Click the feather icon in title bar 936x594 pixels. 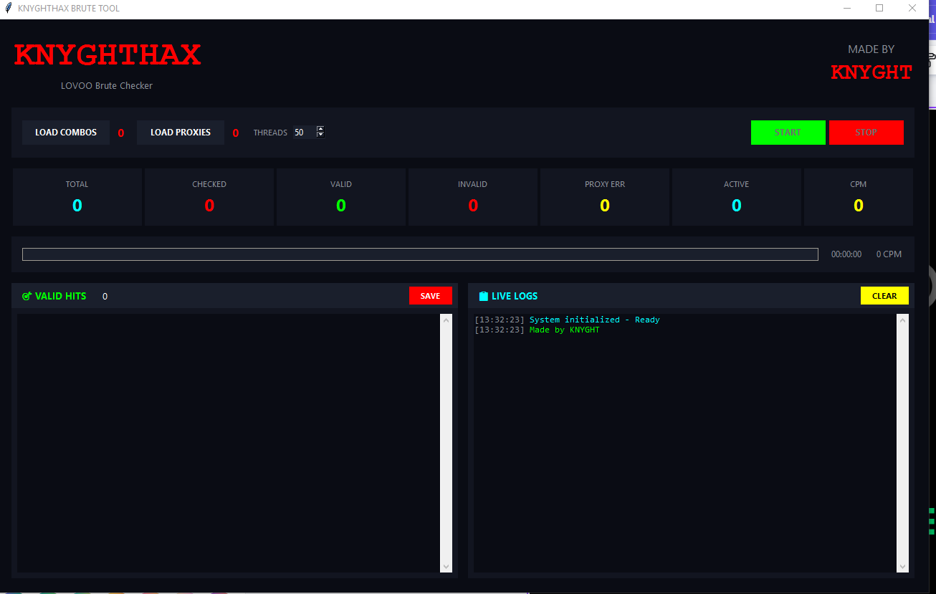coord(9,9)
